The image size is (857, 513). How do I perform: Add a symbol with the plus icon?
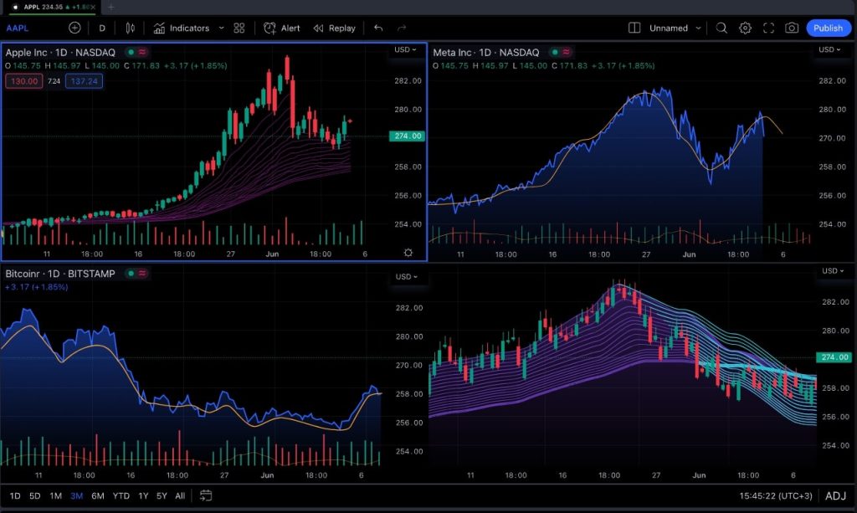pos(74,28)
